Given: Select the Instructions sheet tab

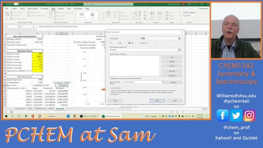Looking at the screenshot, I should point(21,109).
